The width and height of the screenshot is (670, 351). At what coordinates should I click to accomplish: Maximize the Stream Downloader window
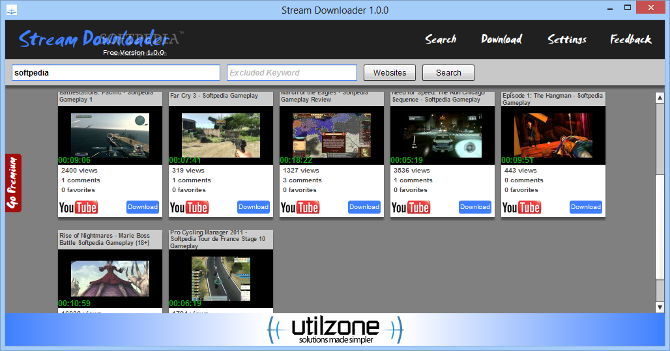[x=628, y=7]
